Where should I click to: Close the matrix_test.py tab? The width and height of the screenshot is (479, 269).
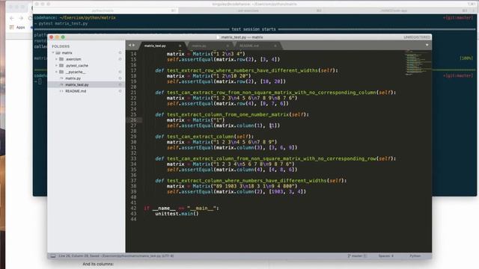click(x=180, y=46)
